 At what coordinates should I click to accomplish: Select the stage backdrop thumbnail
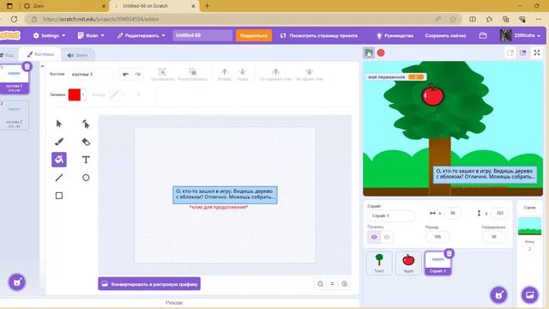coord(529,226)
